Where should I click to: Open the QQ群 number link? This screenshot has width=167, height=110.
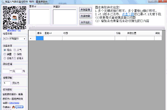pyautogui.click(x=14, y=103)
